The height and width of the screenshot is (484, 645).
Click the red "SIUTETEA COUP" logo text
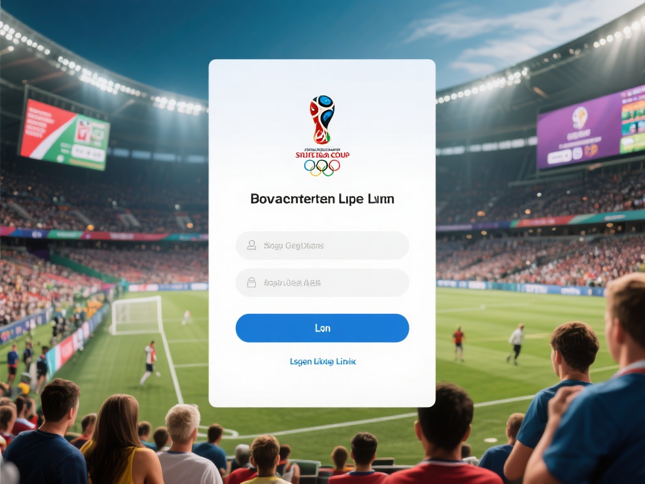[322, 155]
